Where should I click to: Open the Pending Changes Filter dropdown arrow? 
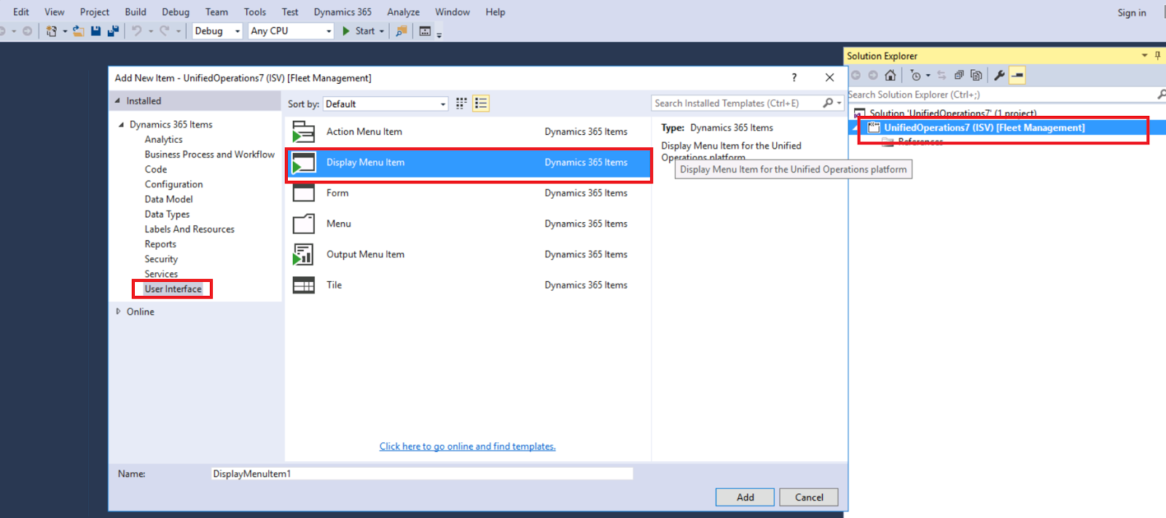[928, 76]
